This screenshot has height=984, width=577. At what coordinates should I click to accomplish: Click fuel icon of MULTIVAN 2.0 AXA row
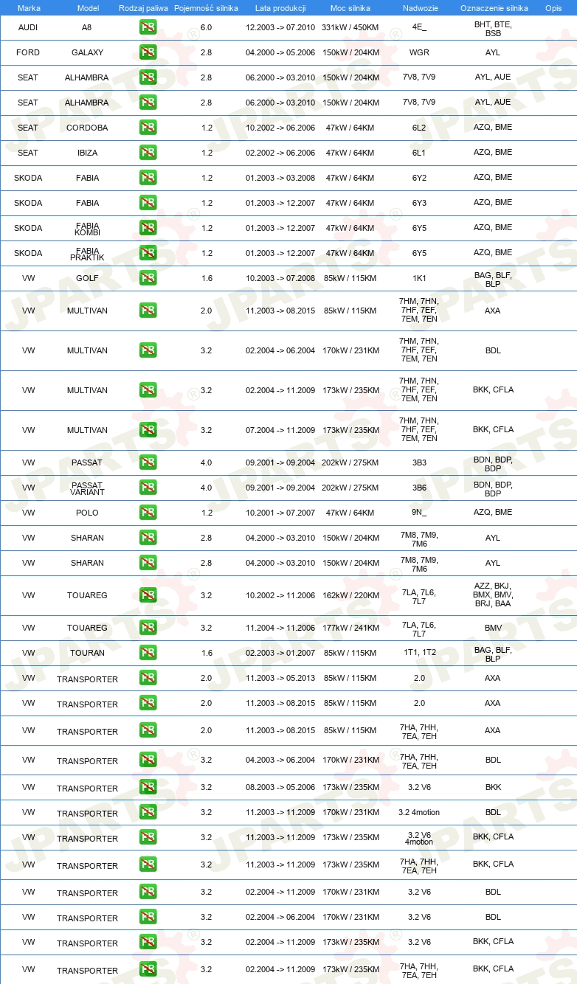tap(148, 311)
